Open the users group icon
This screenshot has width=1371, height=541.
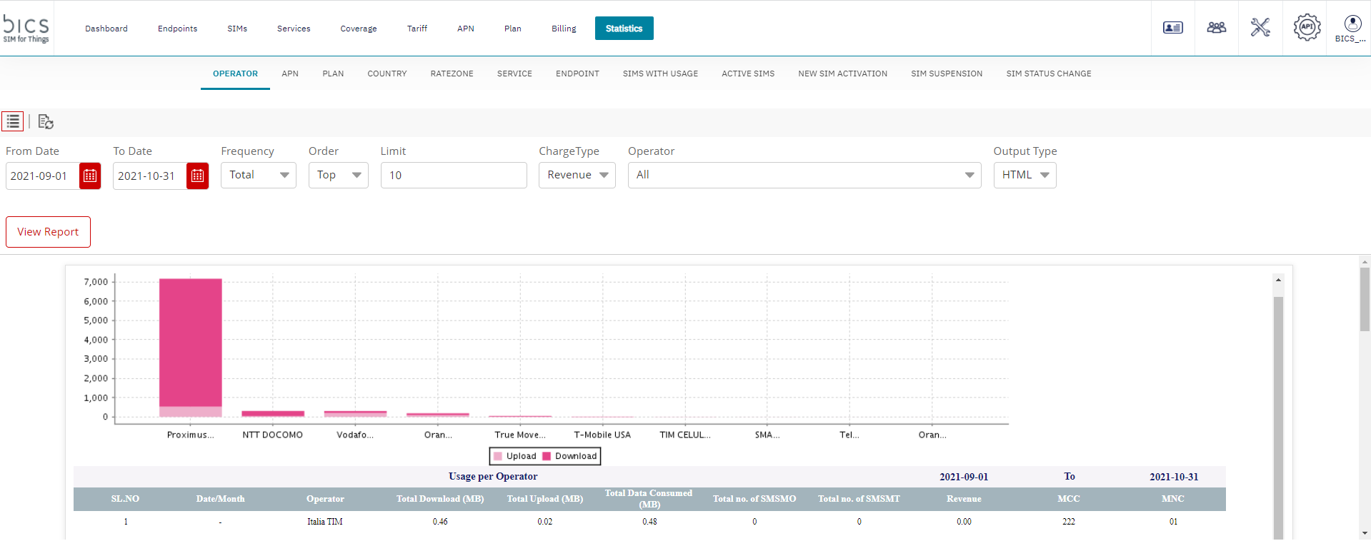pos(1216,28)
